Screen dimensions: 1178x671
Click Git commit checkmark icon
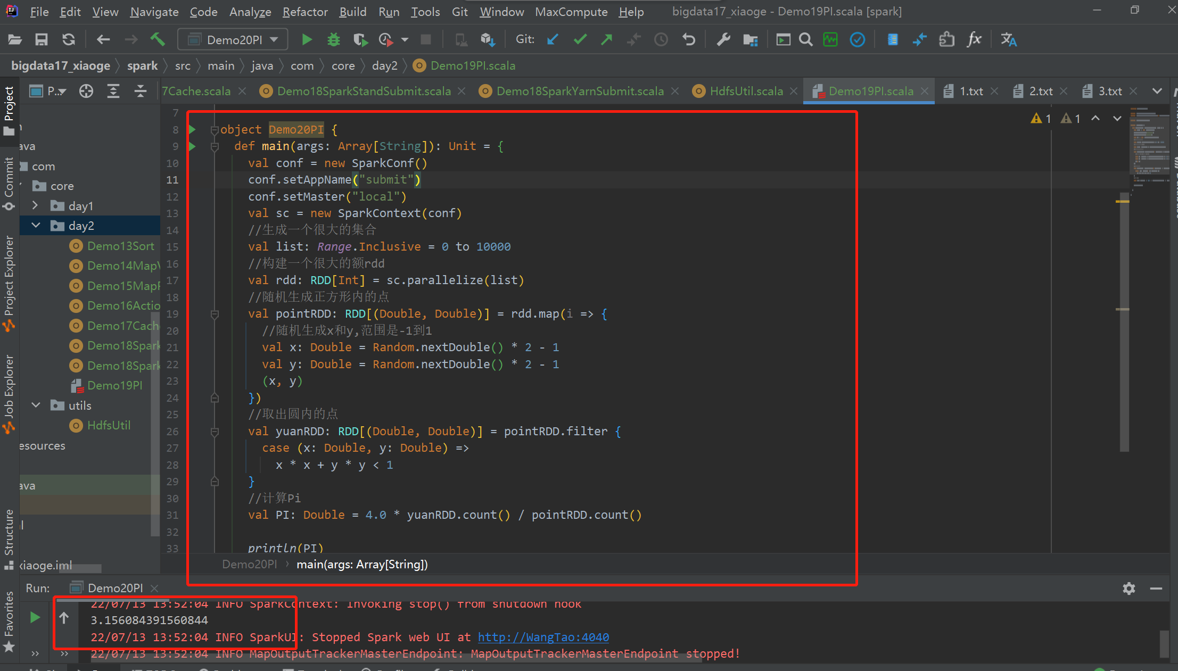pos(580,39)
